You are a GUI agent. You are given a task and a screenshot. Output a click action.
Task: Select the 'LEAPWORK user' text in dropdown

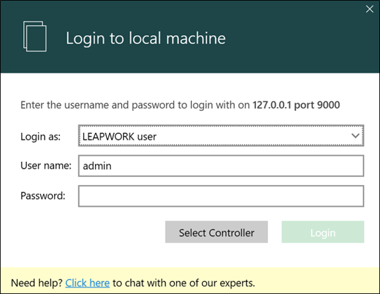click(x=119, y=137)
